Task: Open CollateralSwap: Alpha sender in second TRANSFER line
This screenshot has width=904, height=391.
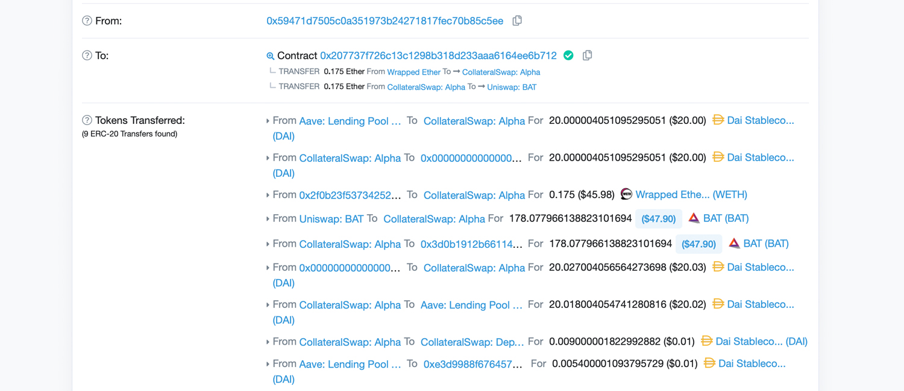Action: [x=426, y=87]
